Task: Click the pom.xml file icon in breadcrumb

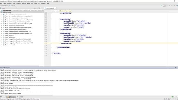Action: coord(10,6)
